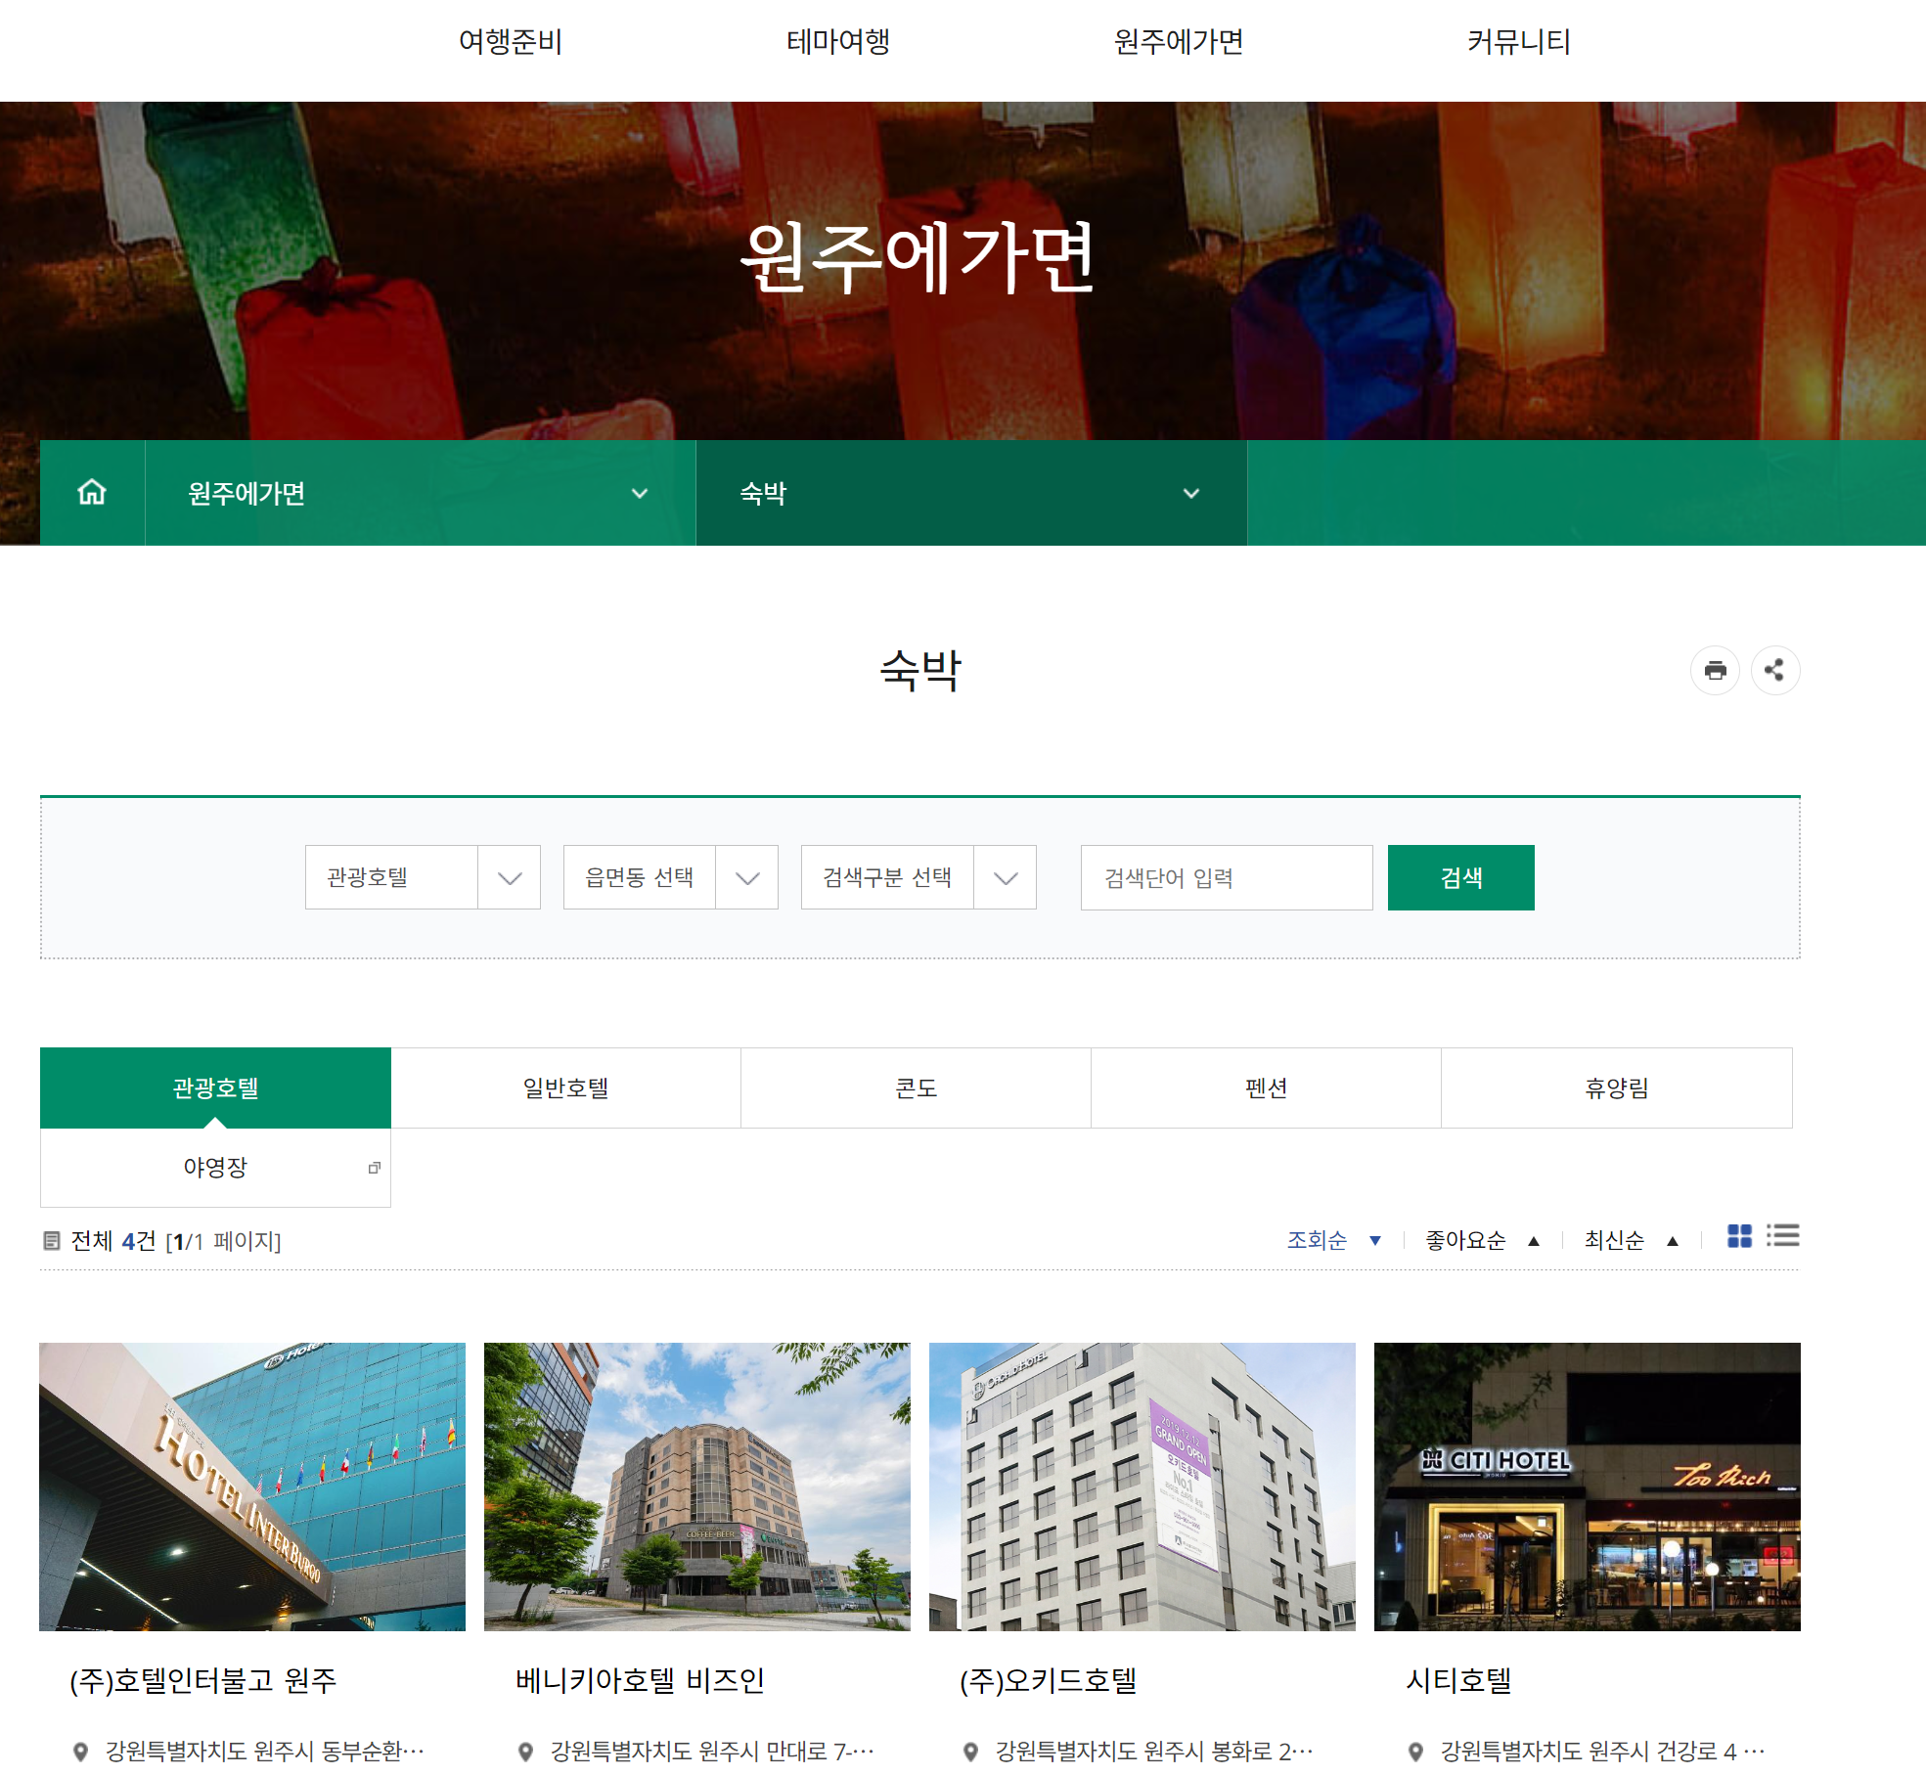The image size is (1926, 1775).
Task: Click the location pin icon under 시티호텔
Action: click(x=1415, y=1752)
